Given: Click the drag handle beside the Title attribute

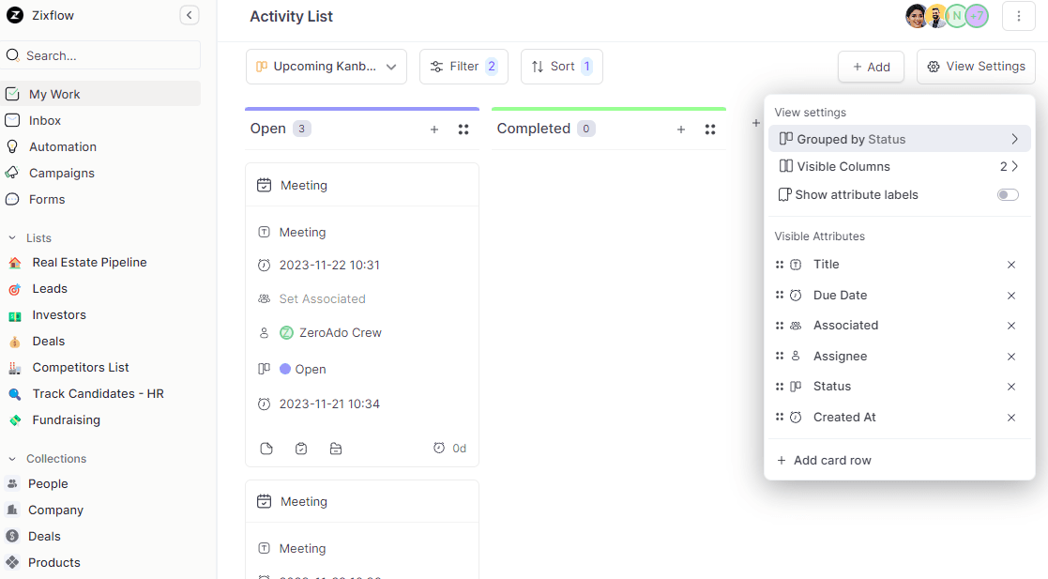Looking at the screenshot, I should (x=781, y=264).
